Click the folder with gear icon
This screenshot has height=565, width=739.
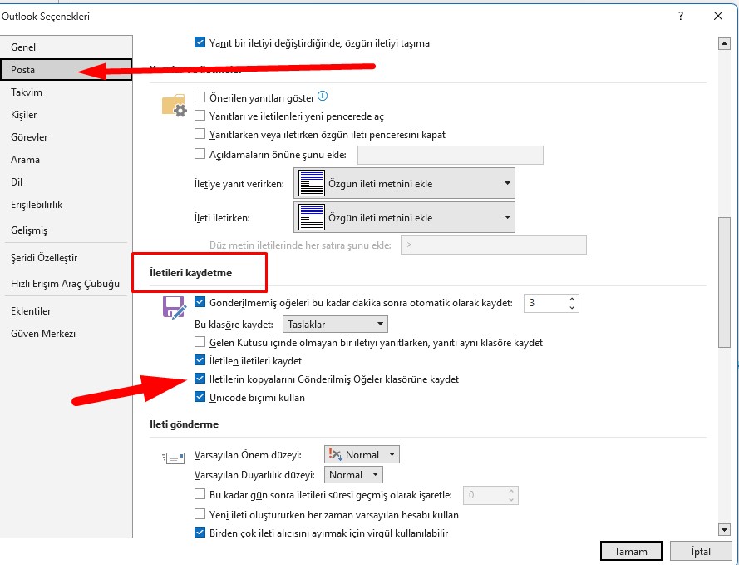(x=174, y=105)
